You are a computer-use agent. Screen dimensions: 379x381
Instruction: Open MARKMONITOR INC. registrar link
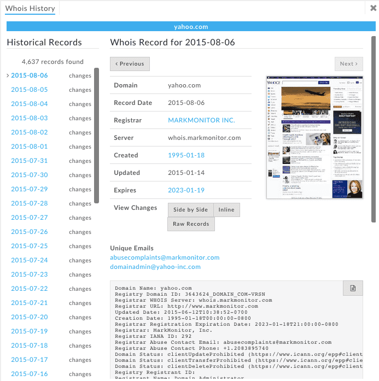point(202,120)
